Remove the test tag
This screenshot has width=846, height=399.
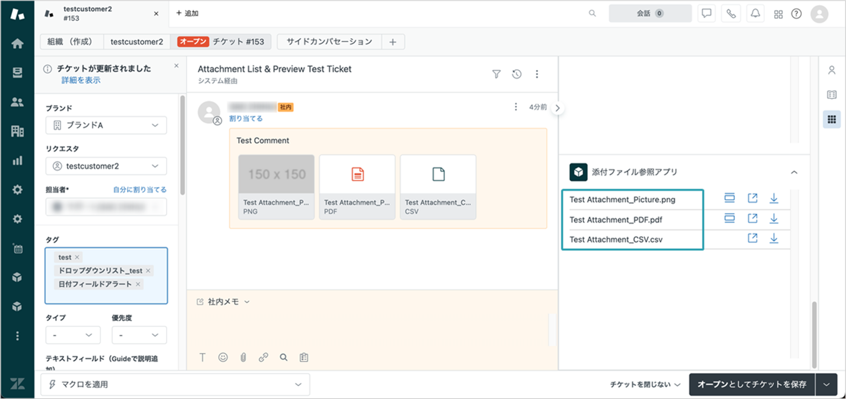tap(77, 257)
